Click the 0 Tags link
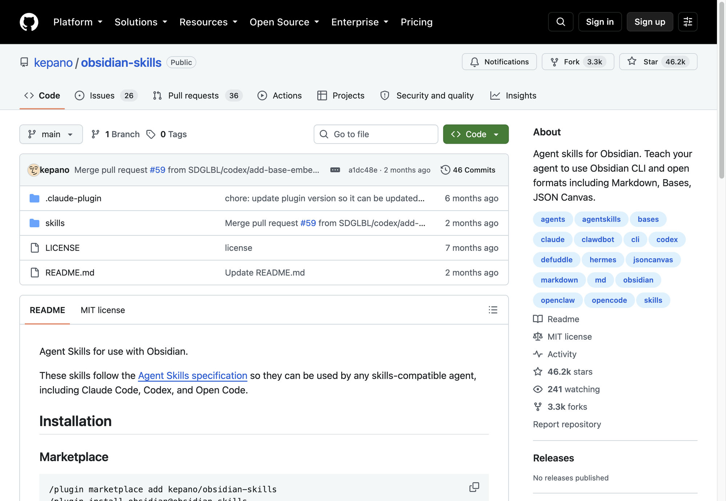This screenshot has height=501, width=726. click(167, 134)
